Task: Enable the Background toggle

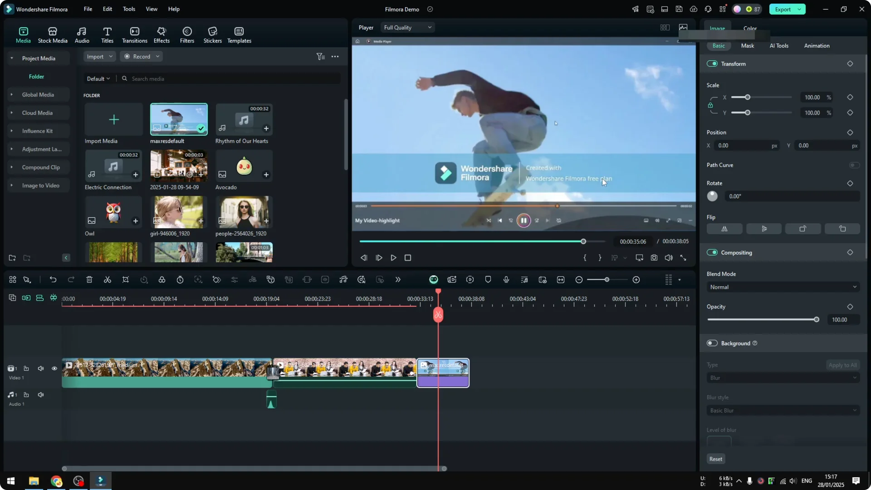Action: pos(712,343)
